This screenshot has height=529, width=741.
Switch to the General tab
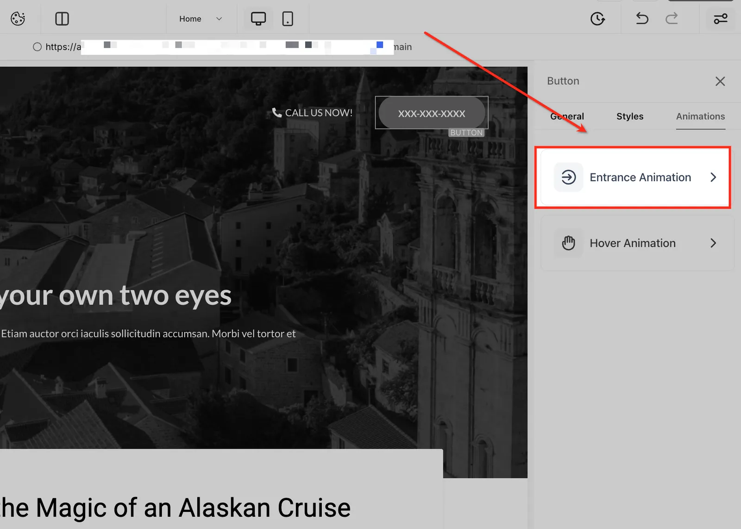pyautogui.click(x=567, y=116)
